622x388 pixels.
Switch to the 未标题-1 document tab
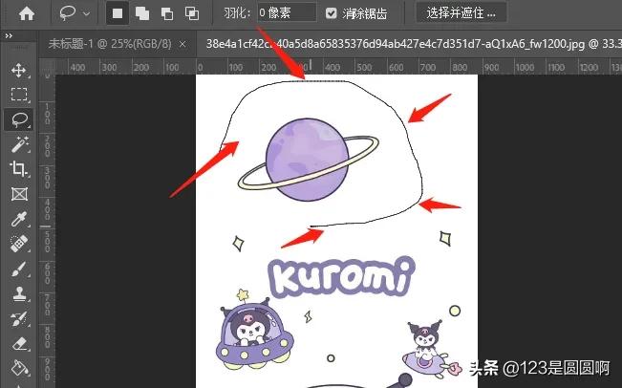click(x=110, y=44)
